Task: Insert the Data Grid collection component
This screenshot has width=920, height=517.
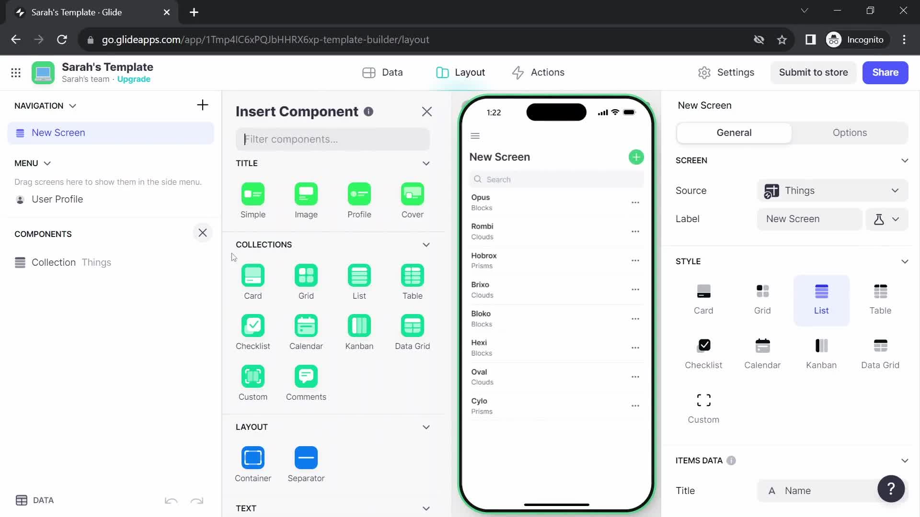Action: tap(413, 332)
